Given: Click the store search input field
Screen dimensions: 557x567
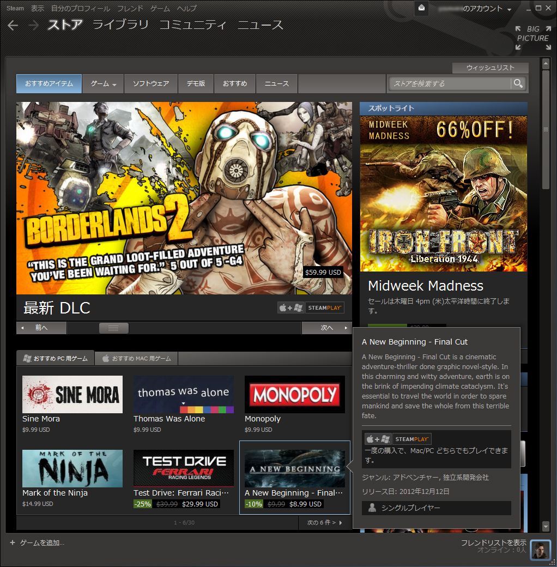Looking at the screenshot, I should [x=450, y=83].
